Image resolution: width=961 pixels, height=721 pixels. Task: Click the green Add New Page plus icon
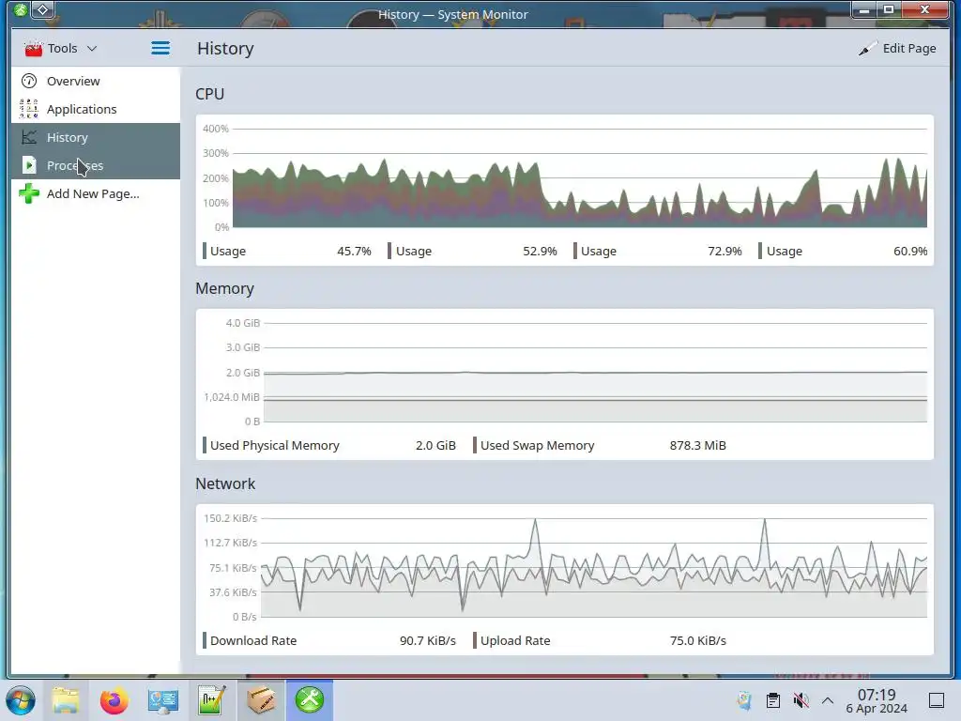pyautogui.click(x=29, y=193)
